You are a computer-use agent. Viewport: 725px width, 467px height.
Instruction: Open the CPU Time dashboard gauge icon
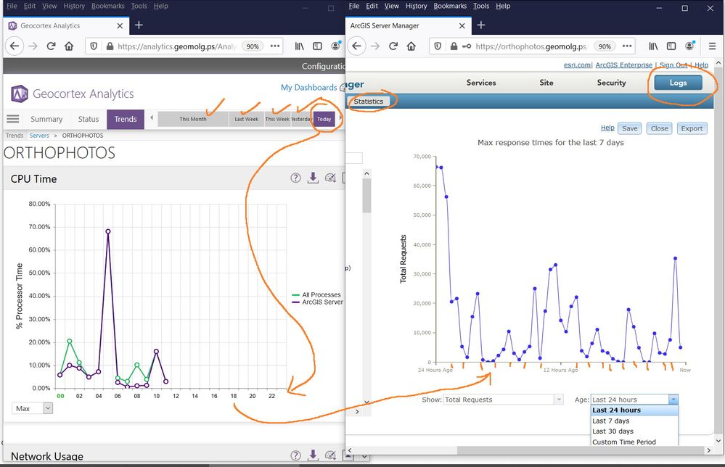pyautogui.click(x=330, y=178)
